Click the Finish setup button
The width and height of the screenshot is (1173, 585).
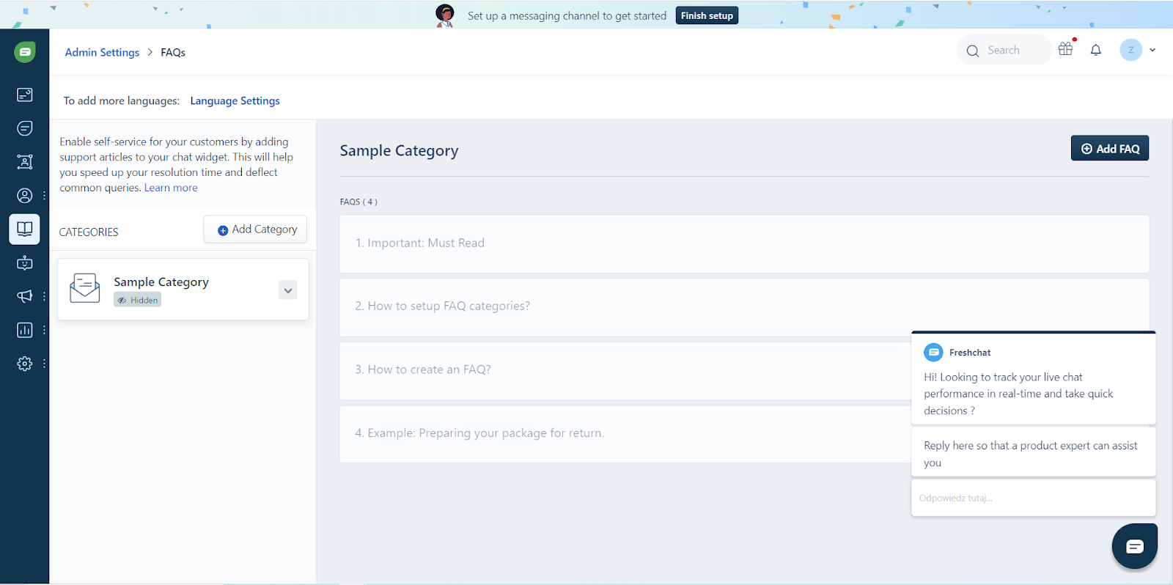click(x=707, y=16)
